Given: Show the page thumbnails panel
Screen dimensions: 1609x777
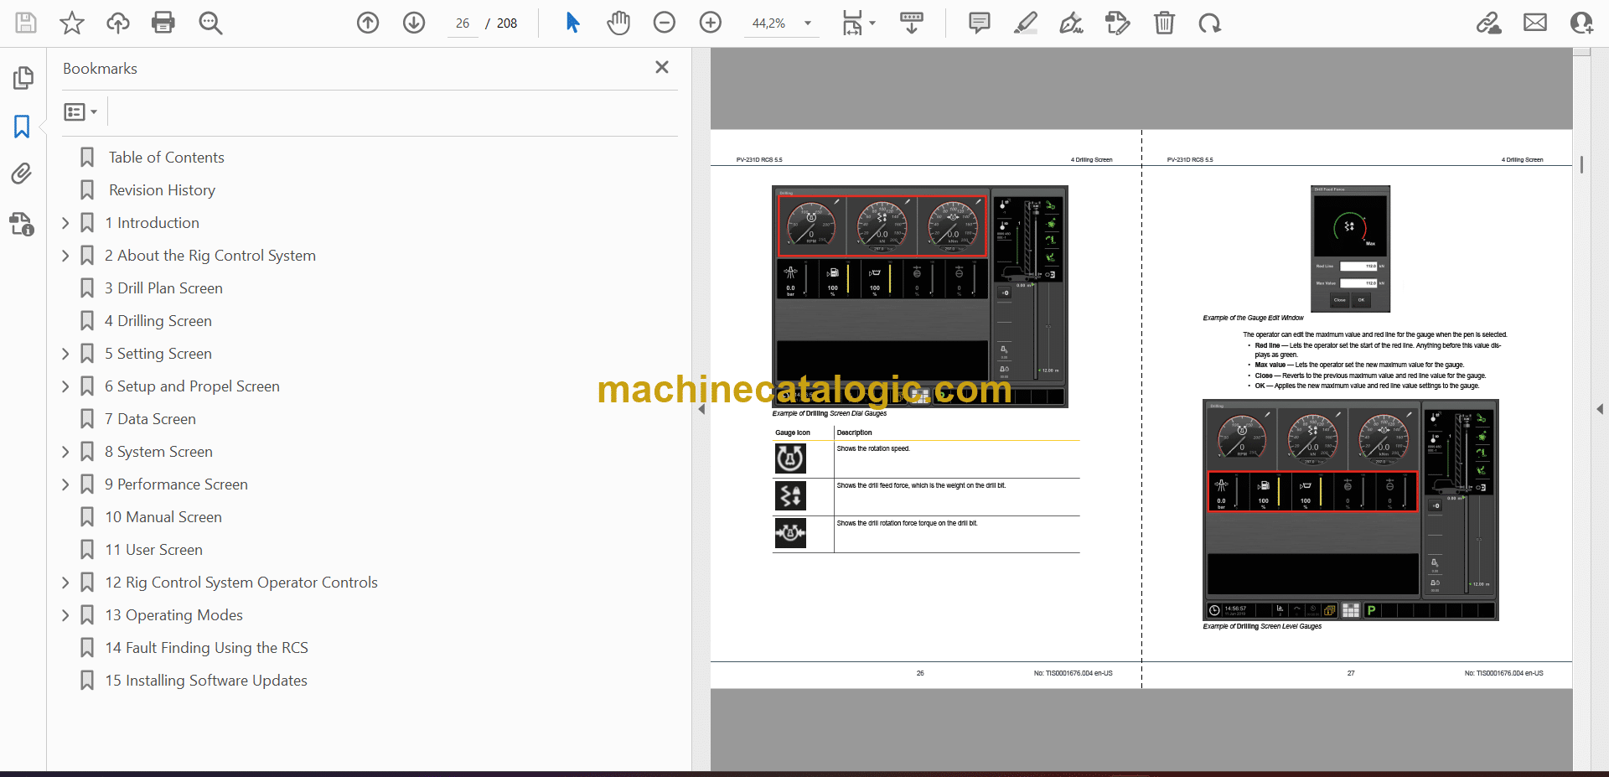Looking at the screenshot, I should coord(23,78).
